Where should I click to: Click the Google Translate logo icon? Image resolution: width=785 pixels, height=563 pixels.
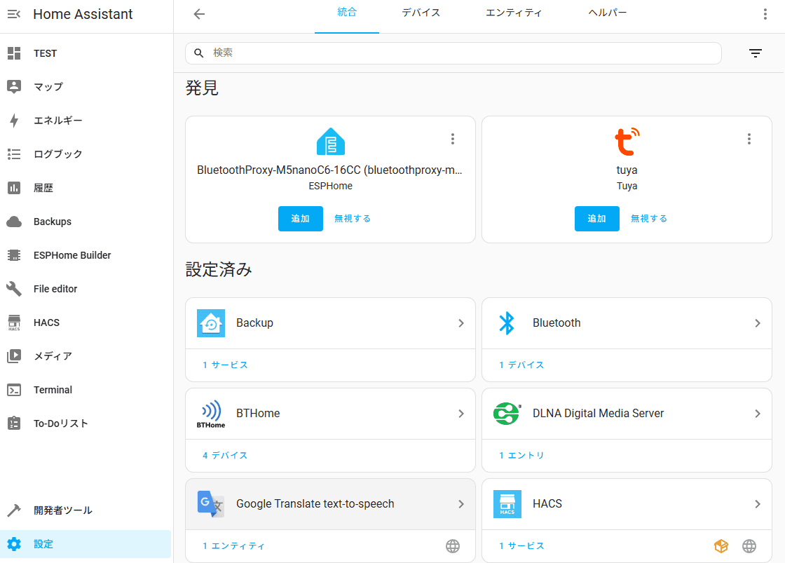click(x=211, y=504)
